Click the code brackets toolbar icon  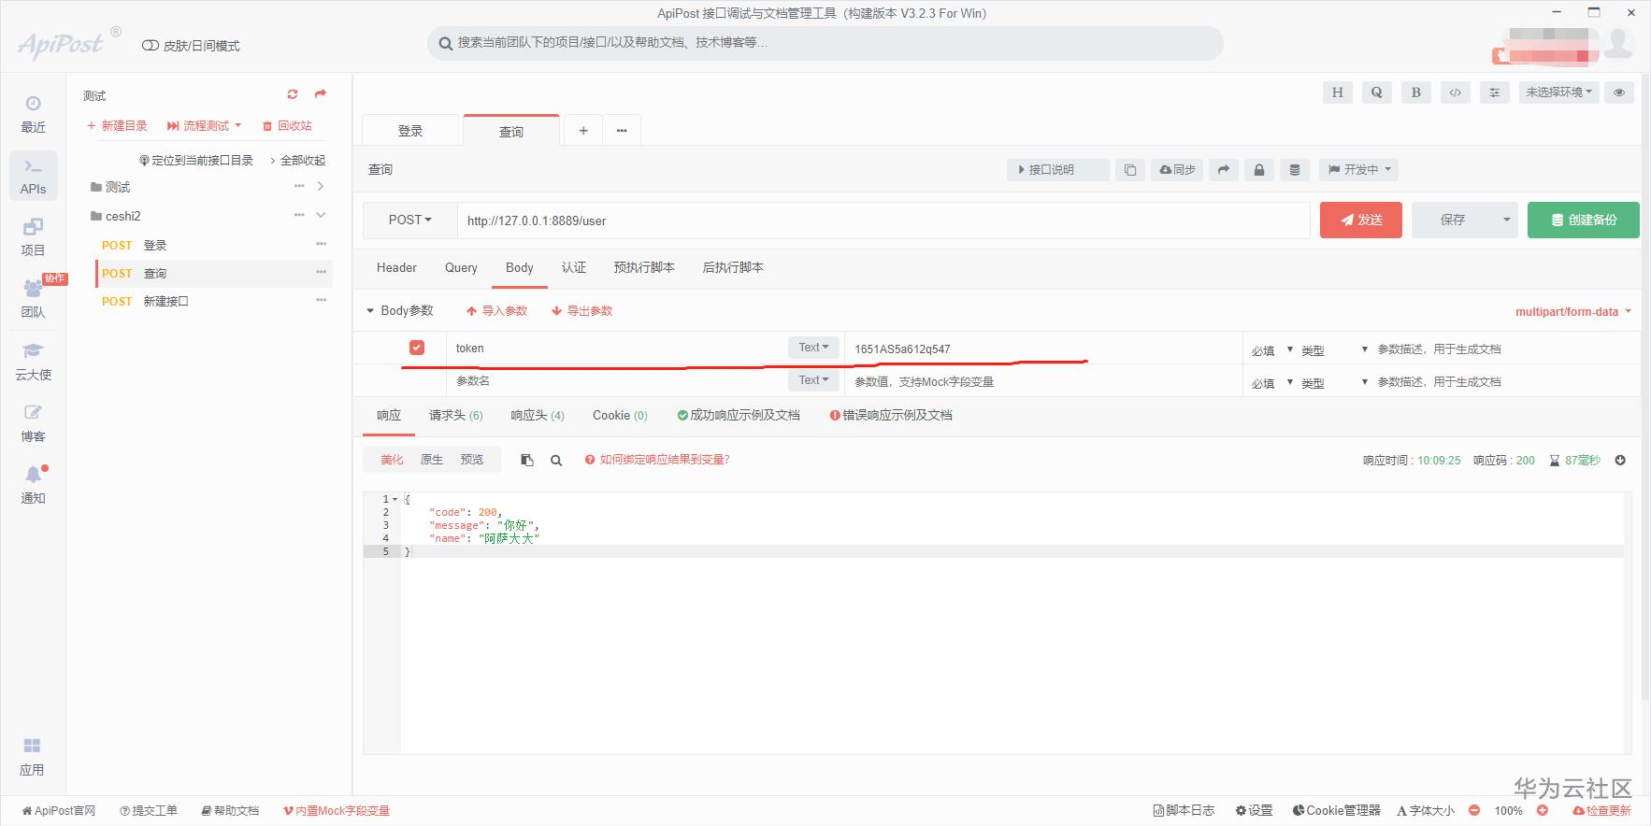point(1455,93)
